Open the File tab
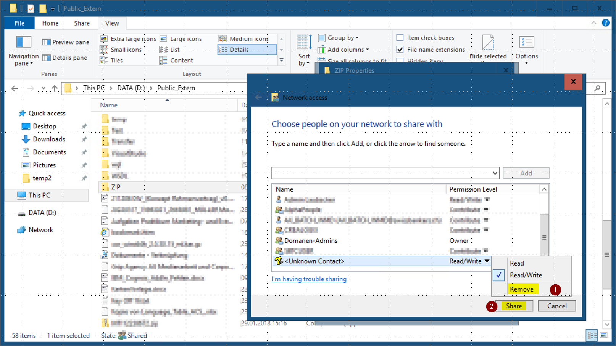Viewport: 616px width, 346px height. click(x=19, y=23)
